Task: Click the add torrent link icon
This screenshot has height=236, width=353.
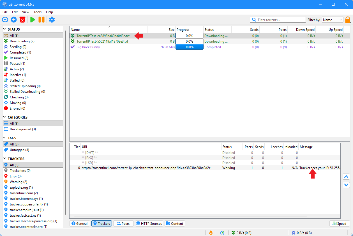Action: point(5,20)
